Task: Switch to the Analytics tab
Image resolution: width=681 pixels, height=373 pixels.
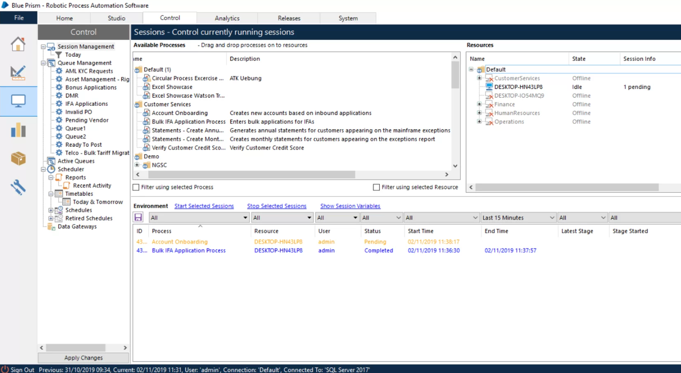Action: (227, 18)
